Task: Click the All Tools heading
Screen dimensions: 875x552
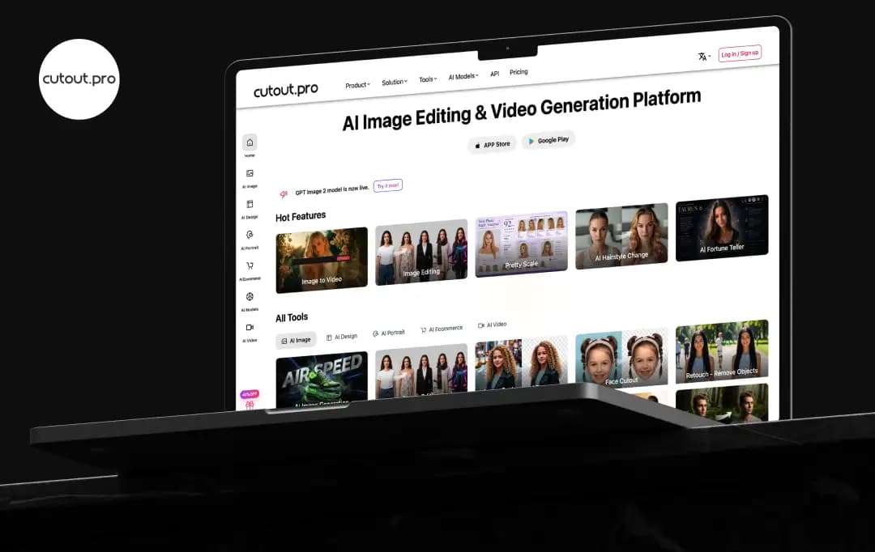Action: pos(292,318)
